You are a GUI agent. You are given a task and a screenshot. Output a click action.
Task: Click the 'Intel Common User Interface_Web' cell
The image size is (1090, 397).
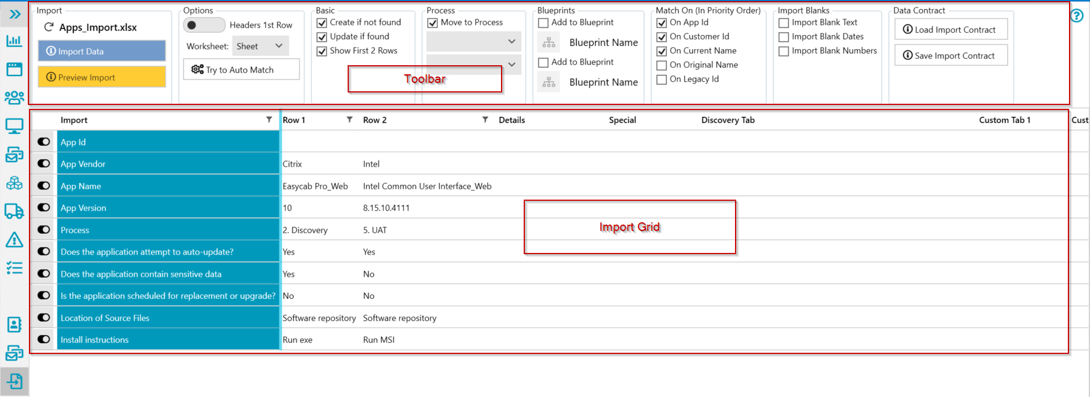(x=427, y=186)
